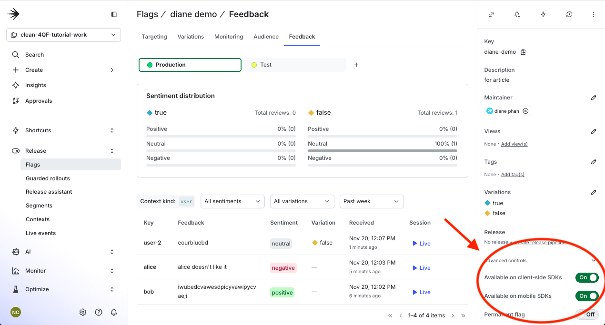Copy the diane-demo flag key
The image size is (605, 325).
tap(523, 52)
